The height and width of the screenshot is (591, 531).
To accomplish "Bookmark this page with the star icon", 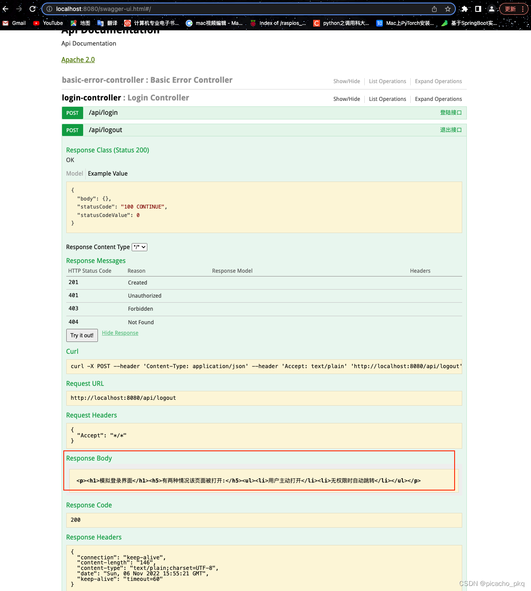I will pyautogui.click(x=448, y=9).
